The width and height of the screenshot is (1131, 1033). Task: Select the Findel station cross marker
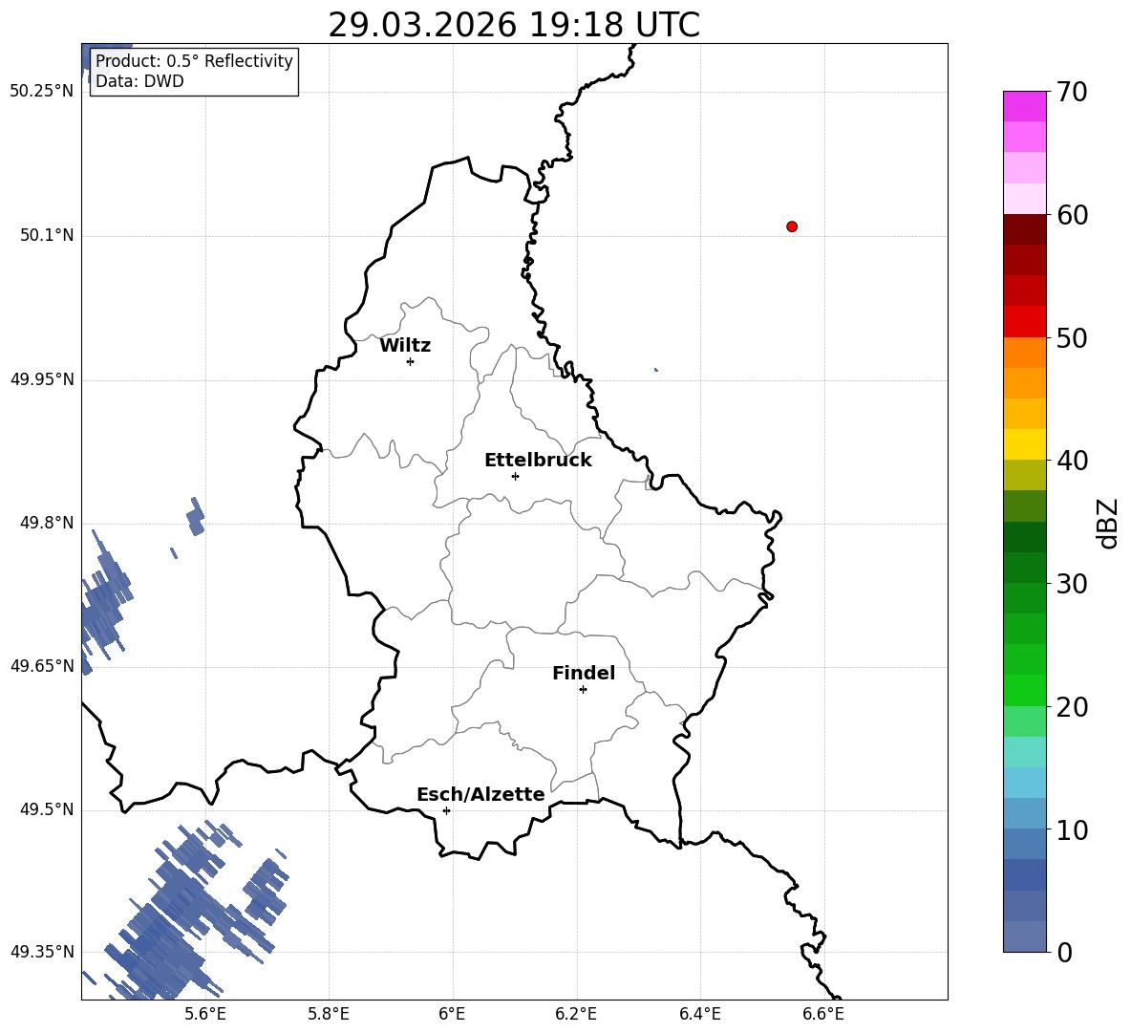coord(583,690)
